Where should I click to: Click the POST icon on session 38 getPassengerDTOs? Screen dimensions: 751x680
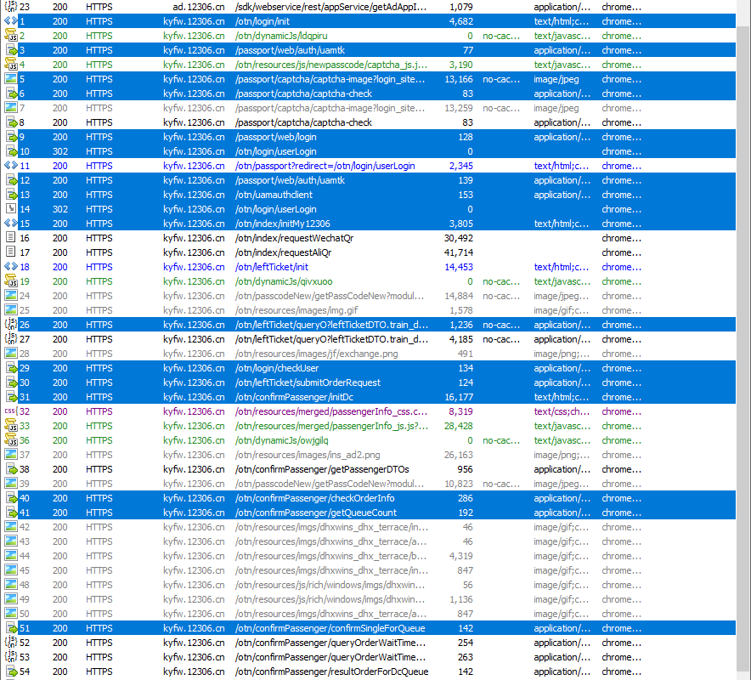point(11,469)
